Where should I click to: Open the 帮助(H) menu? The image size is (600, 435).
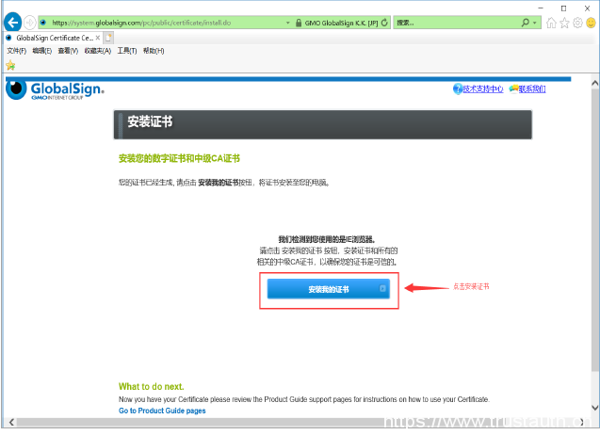click(154, 51)
